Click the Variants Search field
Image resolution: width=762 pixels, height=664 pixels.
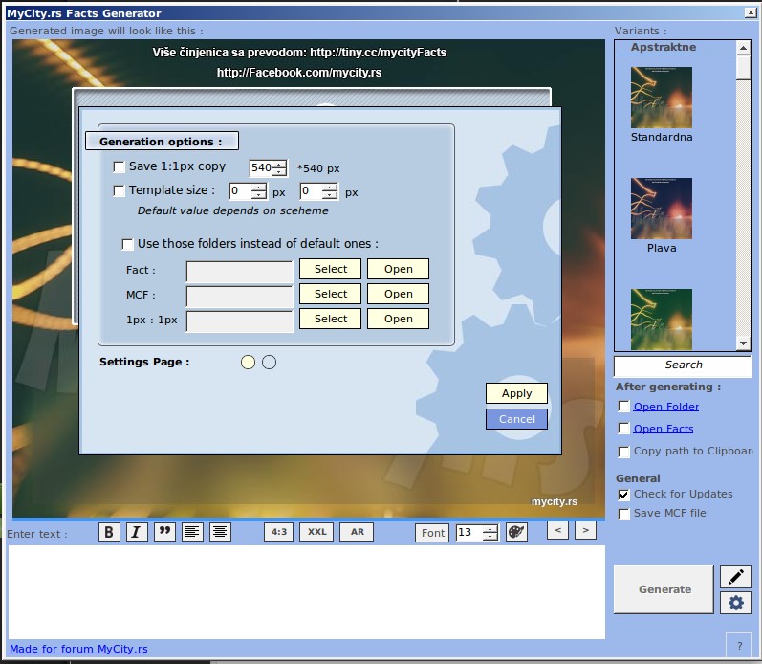pos(684,366)
